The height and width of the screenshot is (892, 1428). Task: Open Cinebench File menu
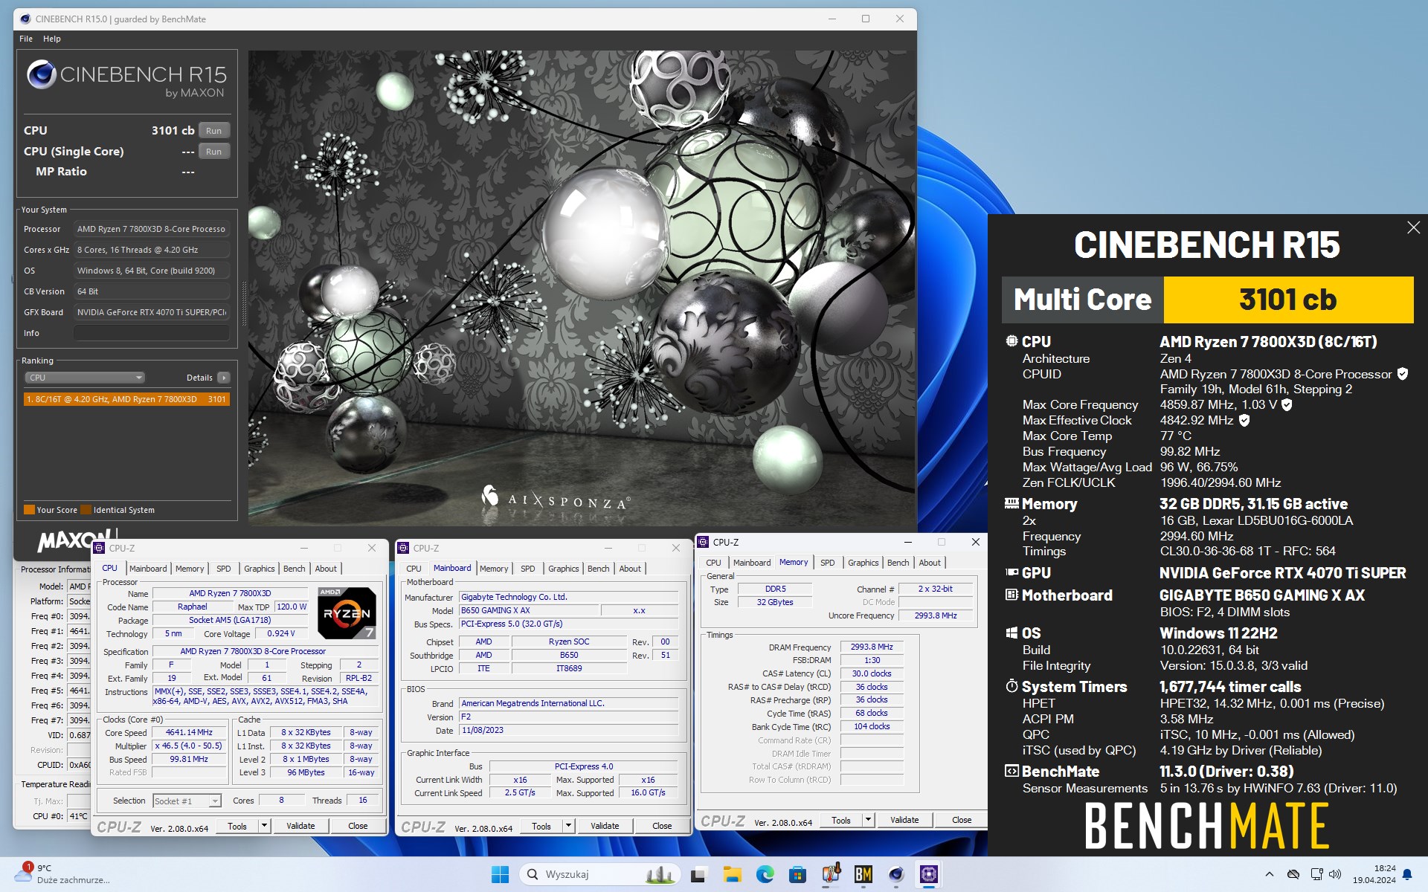[26, 39]
